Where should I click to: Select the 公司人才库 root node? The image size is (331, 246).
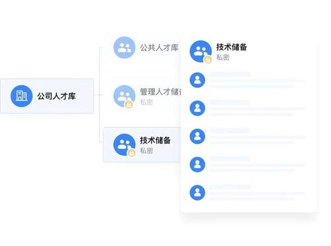[47, 96]
